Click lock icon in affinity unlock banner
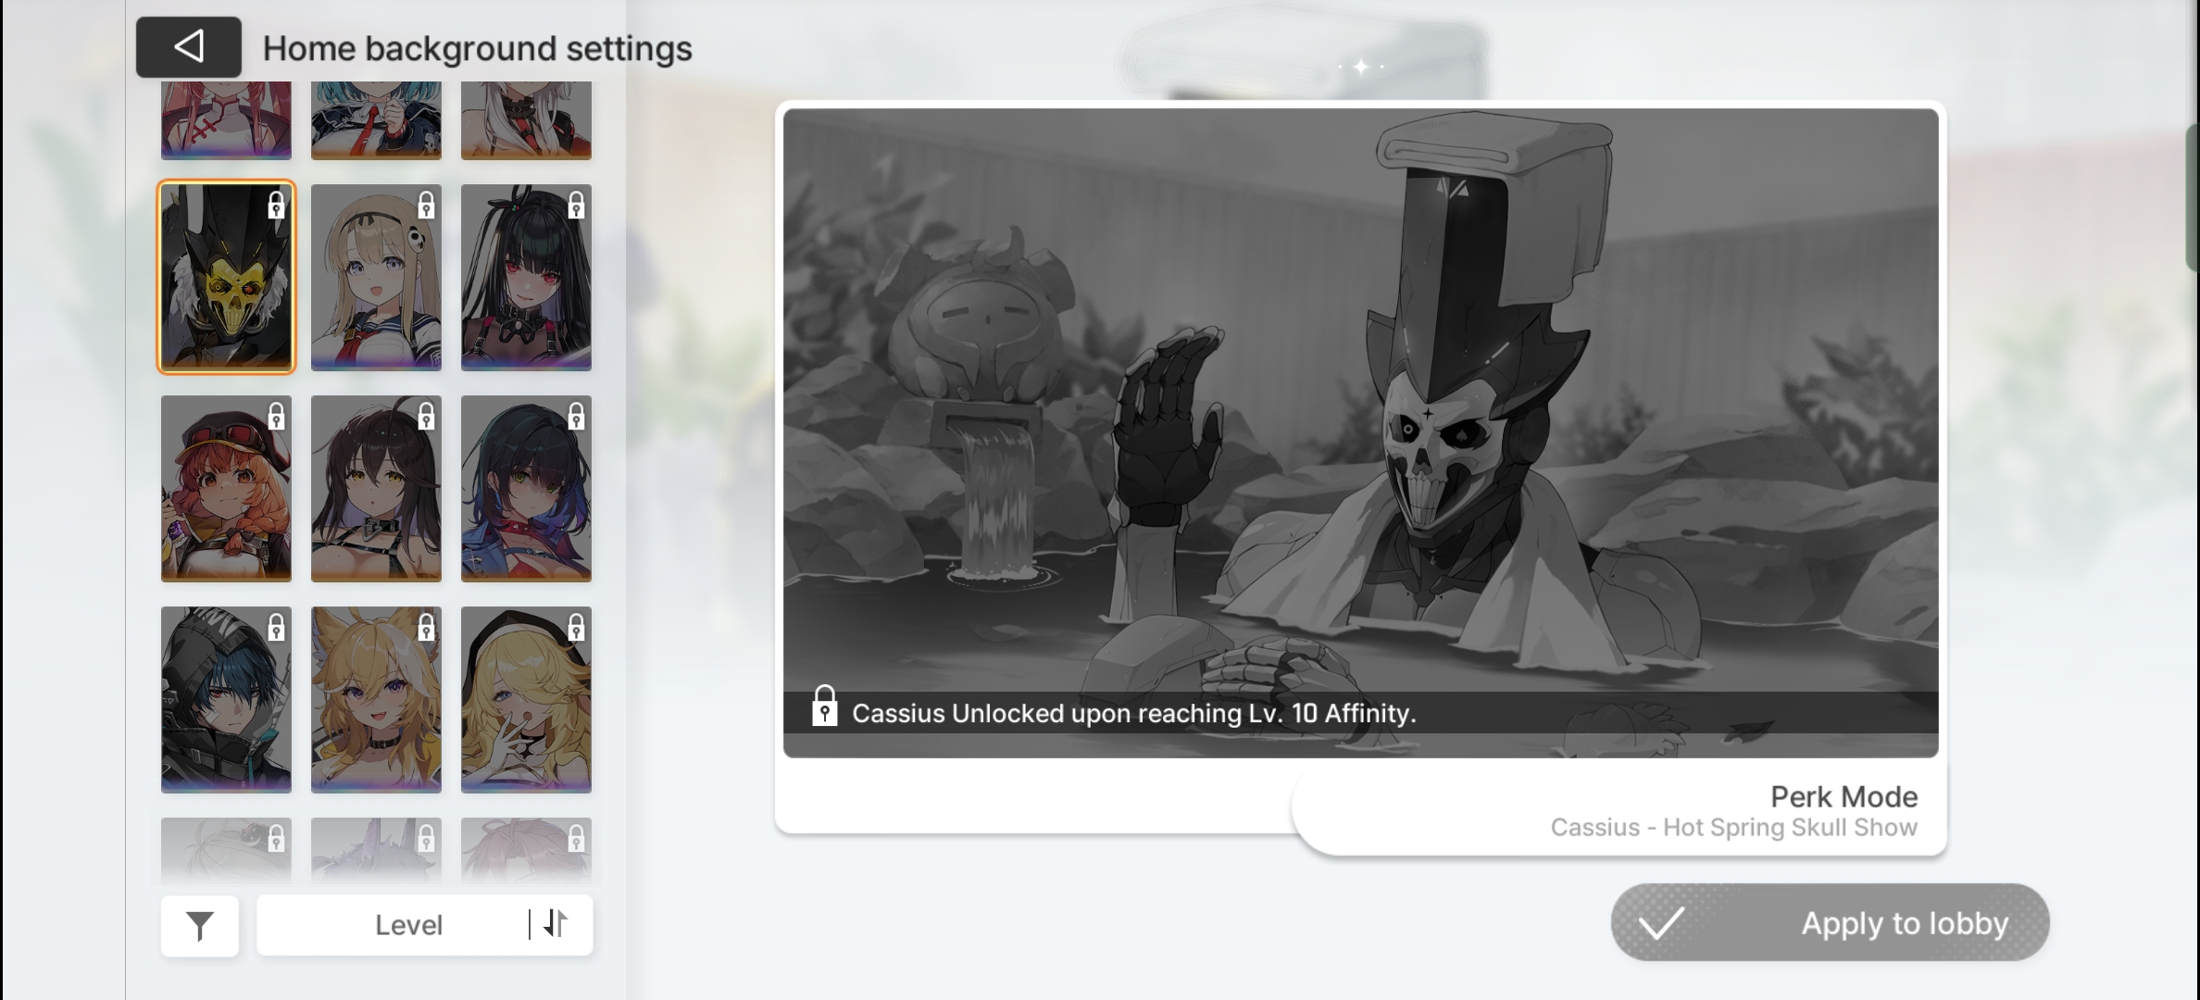 coord(824,707)
